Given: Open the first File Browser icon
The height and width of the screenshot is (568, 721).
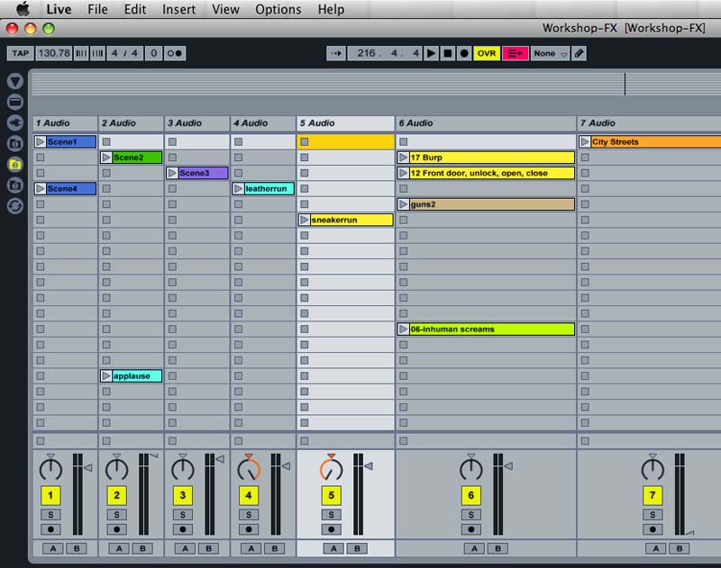Looking at the screenshot, I should [15, 144].
